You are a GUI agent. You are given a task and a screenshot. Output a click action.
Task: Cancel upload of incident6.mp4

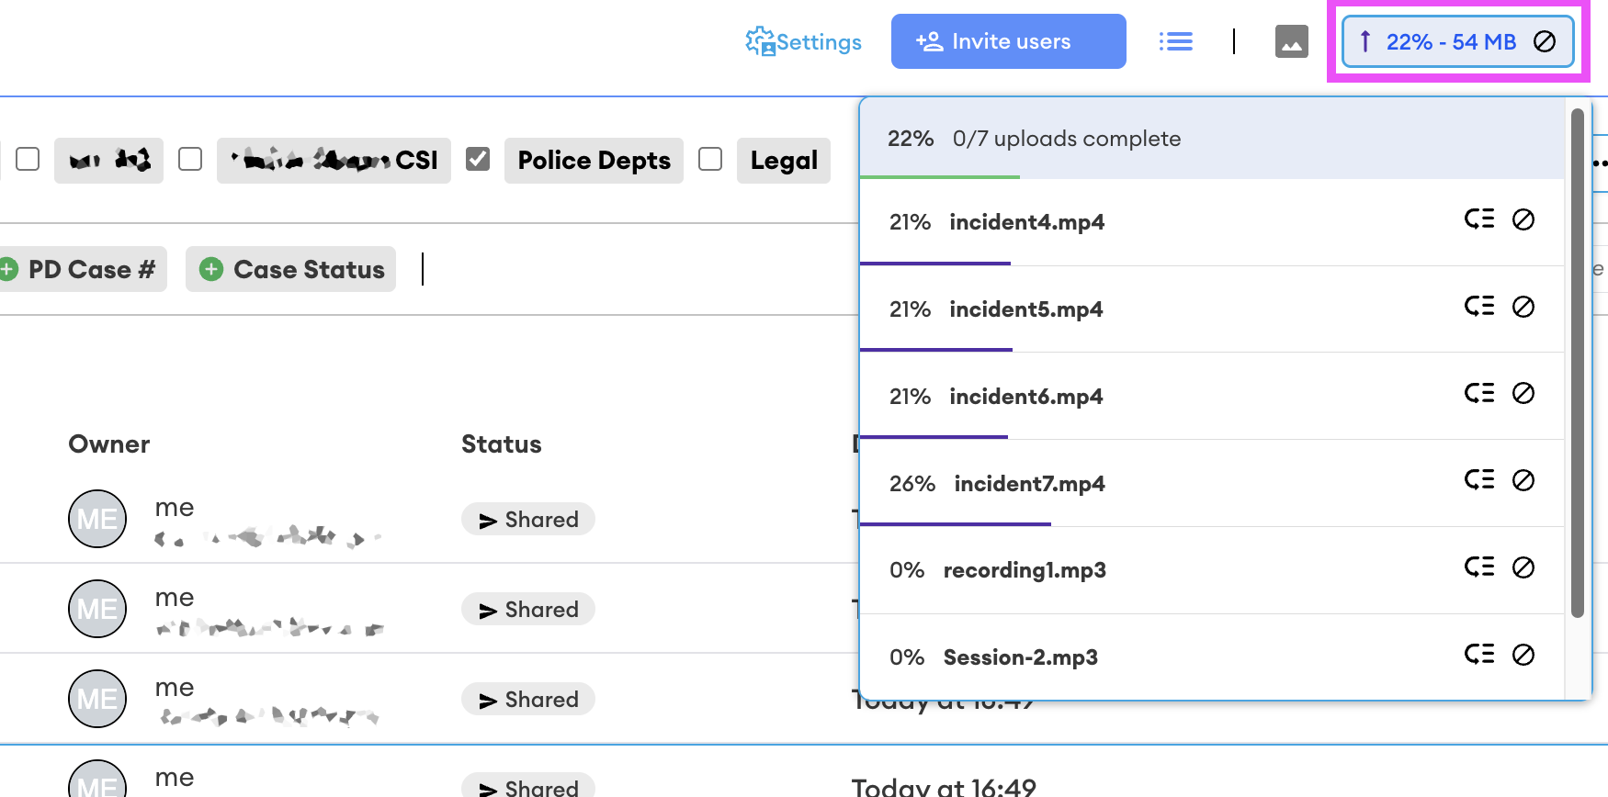1523,393
